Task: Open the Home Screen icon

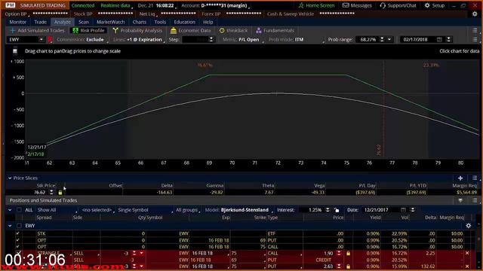Action: pyautogui.click(x=301, y=5)
